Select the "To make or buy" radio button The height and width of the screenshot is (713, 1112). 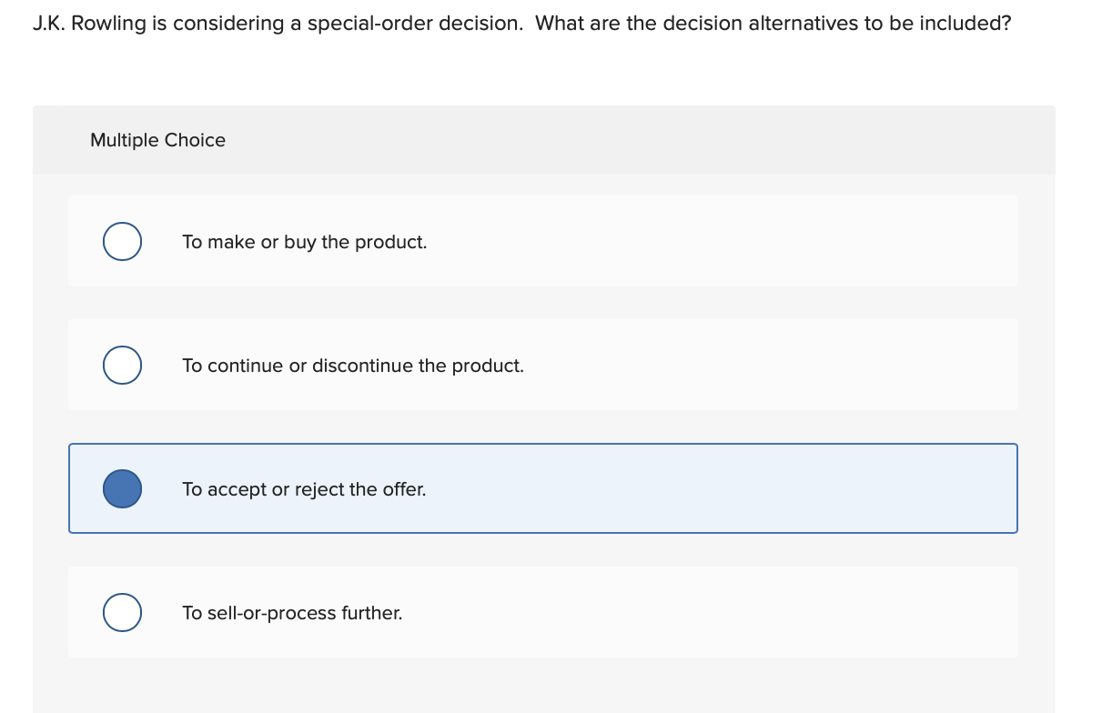[122, 242]
